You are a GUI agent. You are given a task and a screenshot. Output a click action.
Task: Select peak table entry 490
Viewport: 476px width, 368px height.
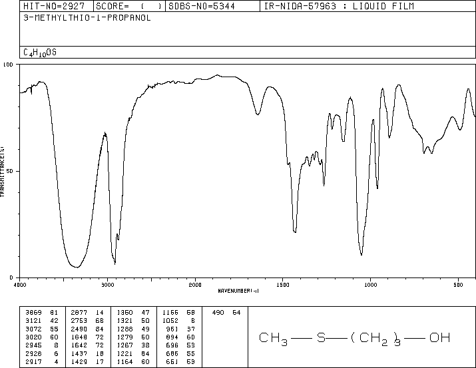[x=218, y=312]
